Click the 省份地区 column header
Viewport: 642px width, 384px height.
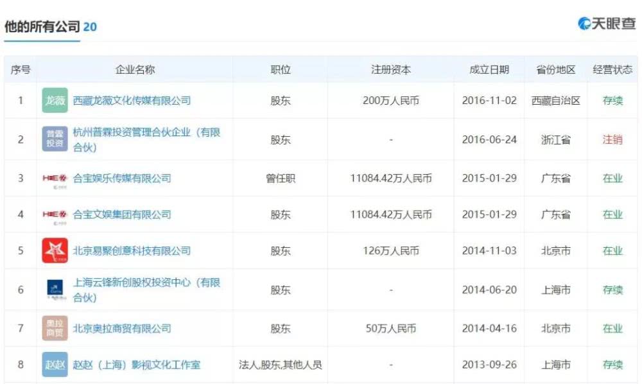(x=555, y=69)
